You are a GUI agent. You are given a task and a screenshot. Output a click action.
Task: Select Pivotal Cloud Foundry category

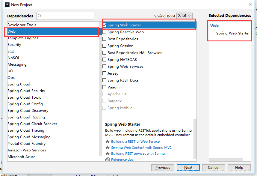tap(53, 144)
